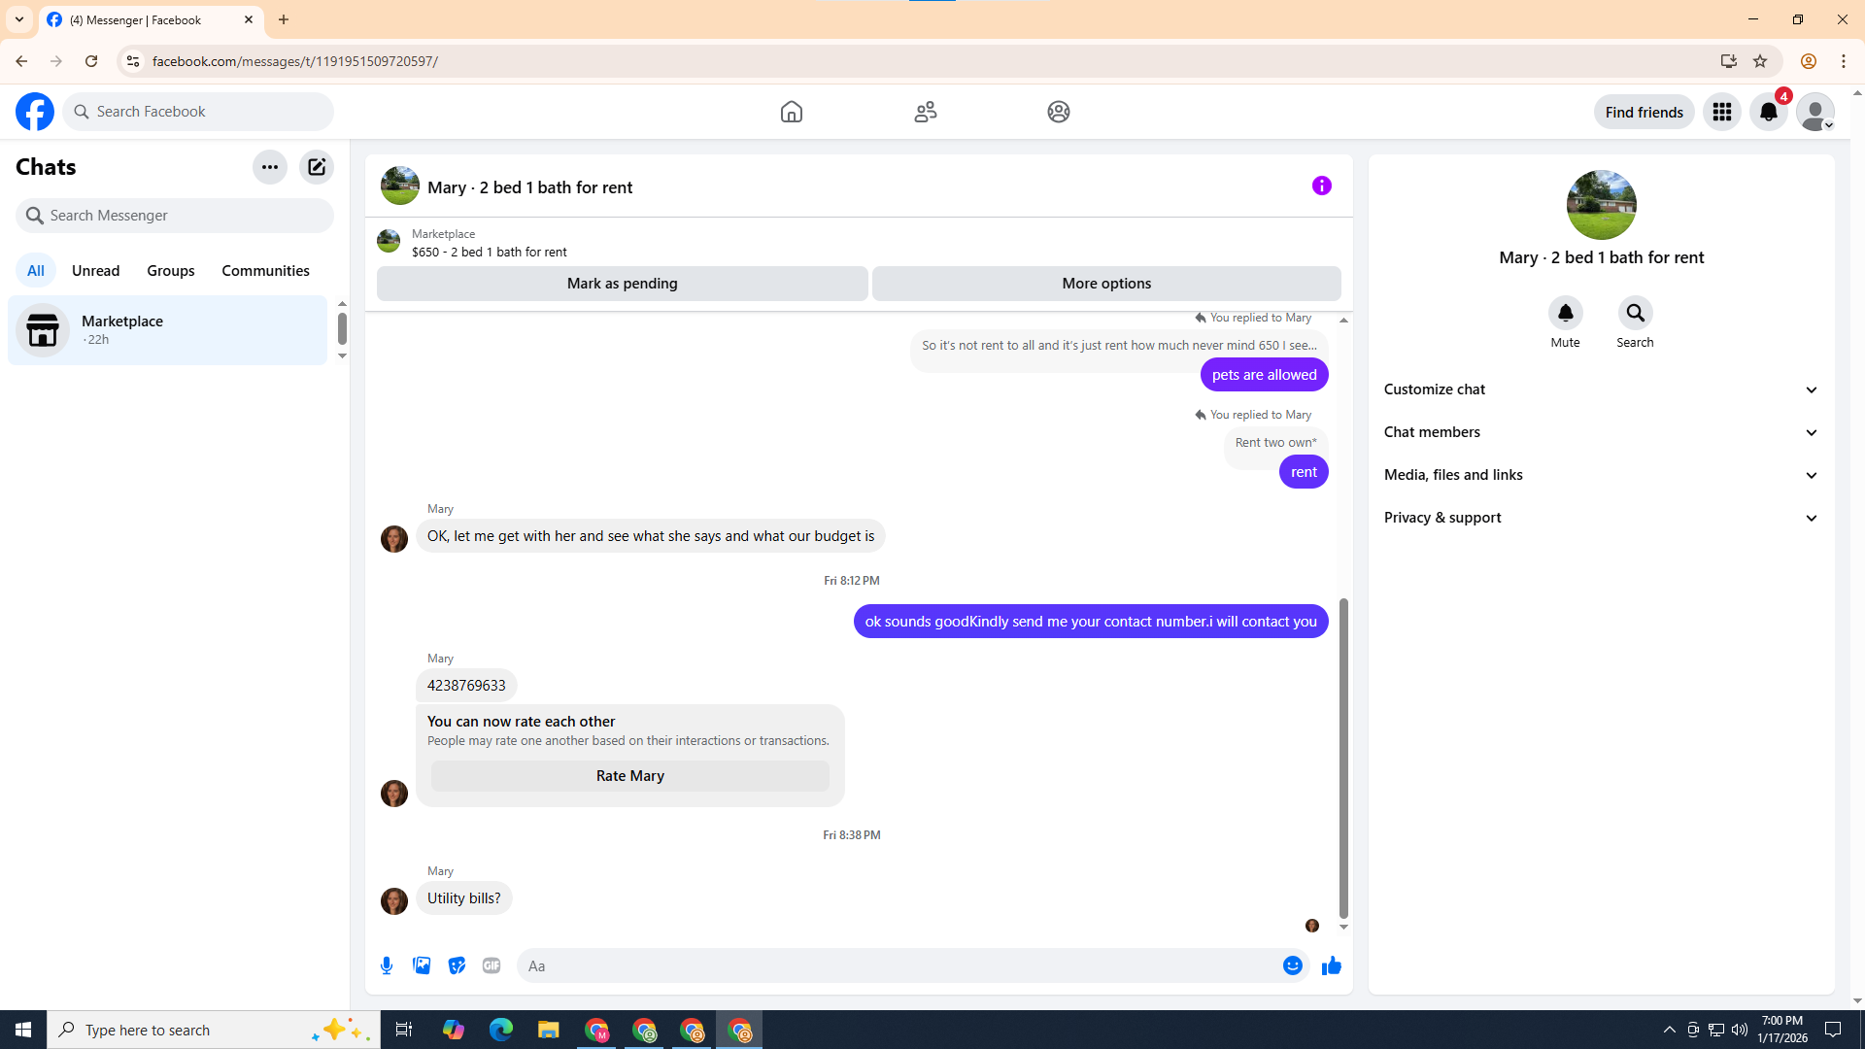Viewport: 1865px width, 1049px height.
Task: Expand Media, files and links section
Action: [1601, 475]
